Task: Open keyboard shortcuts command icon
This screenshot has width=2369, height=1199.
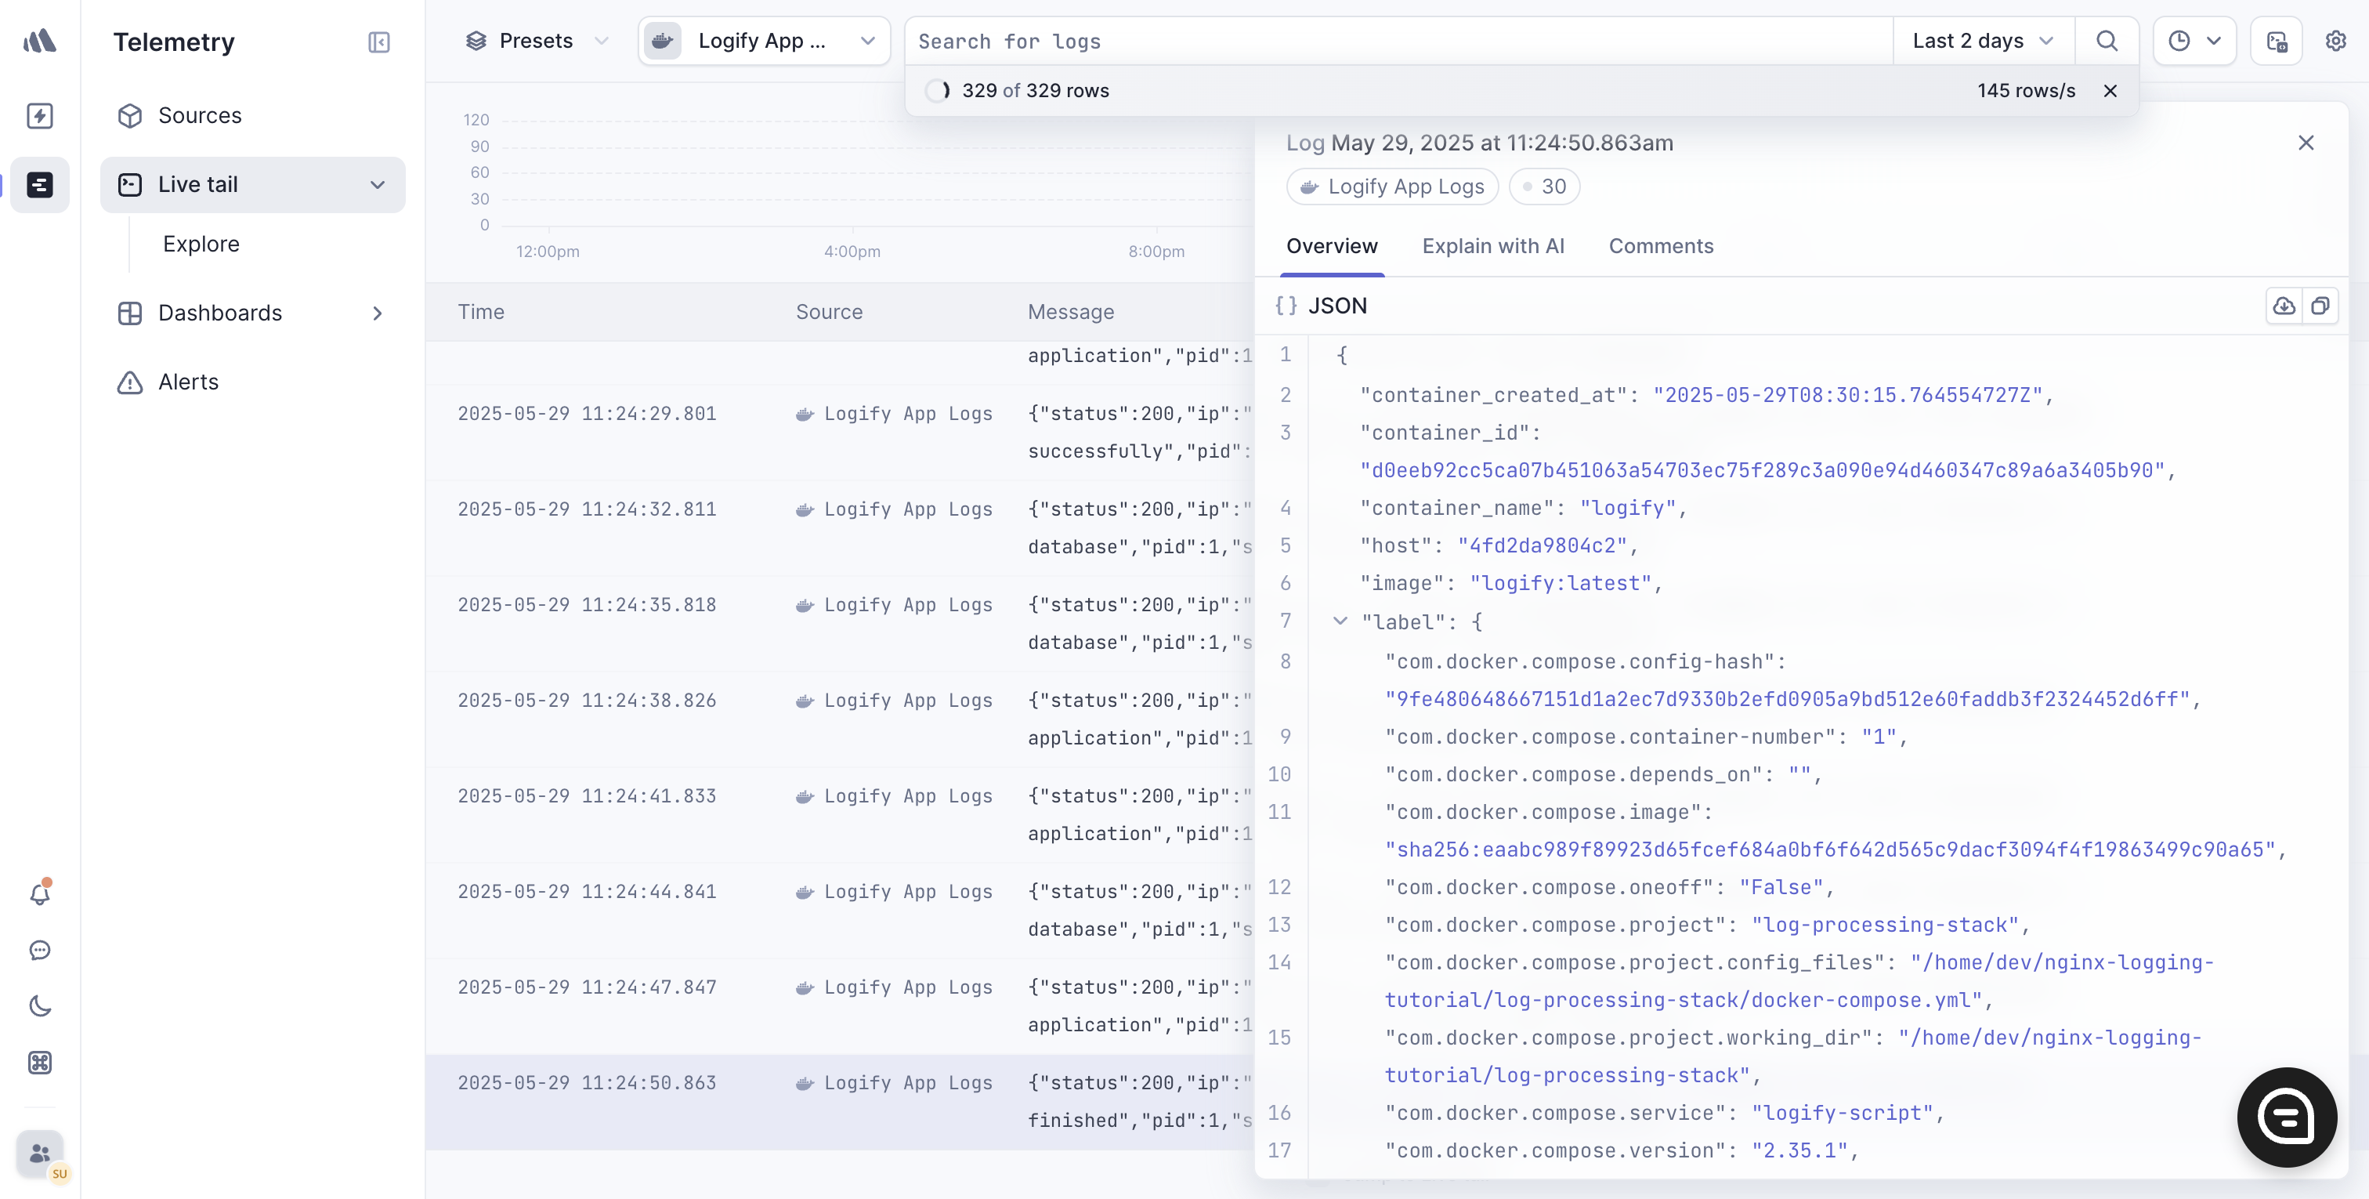Action: (x=39, y=1063)
